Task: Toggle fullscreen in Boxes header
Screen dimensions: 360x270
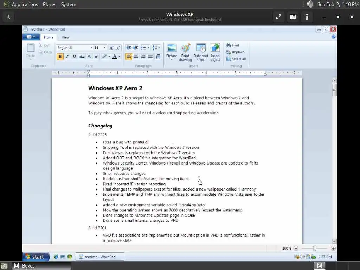Action: [279, 17]
